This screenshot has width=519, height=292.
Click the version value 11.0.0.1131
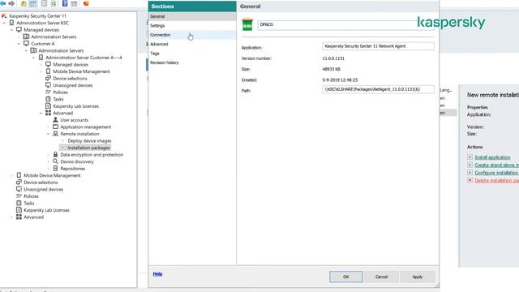(333, 58)
